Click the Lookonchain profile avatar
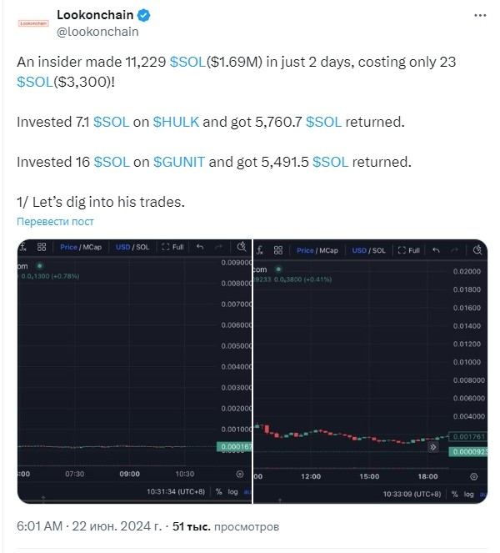This screenshot has width=500, height=553. (33, 23)
